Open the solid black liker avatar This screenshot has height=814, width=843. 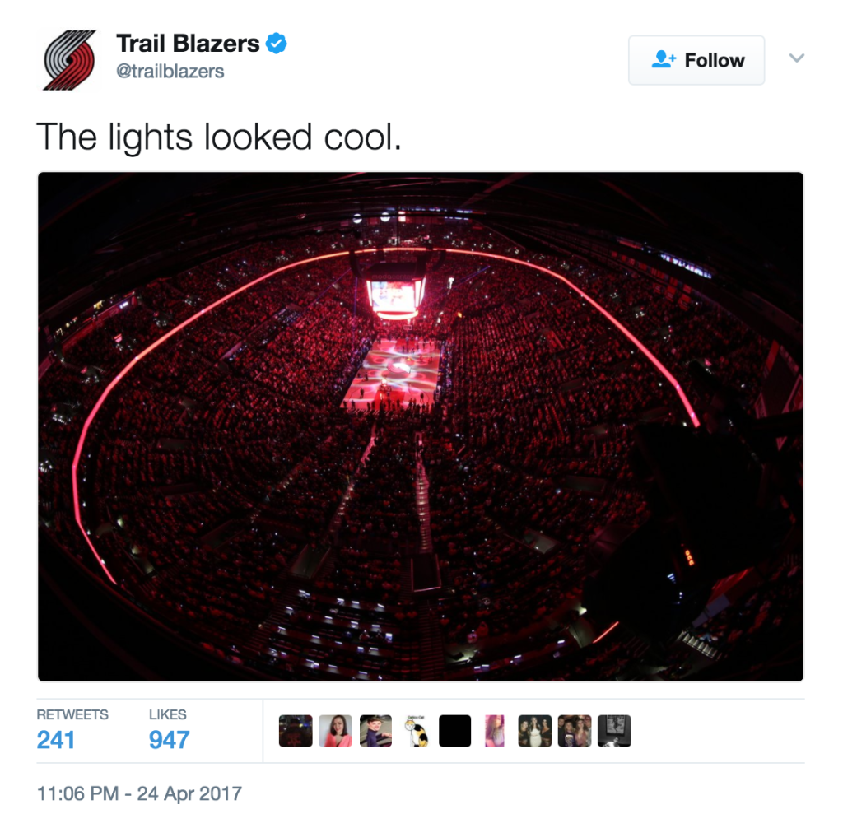[x=454, y=731]
